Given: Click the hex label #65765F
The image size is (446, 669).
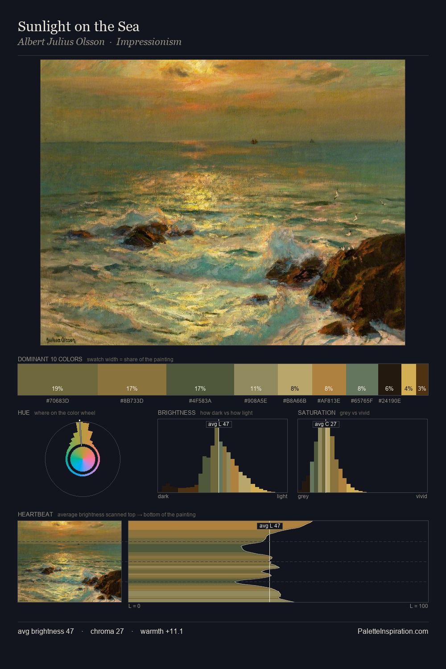Looking at the screenshot, I should tap(362, 401).
